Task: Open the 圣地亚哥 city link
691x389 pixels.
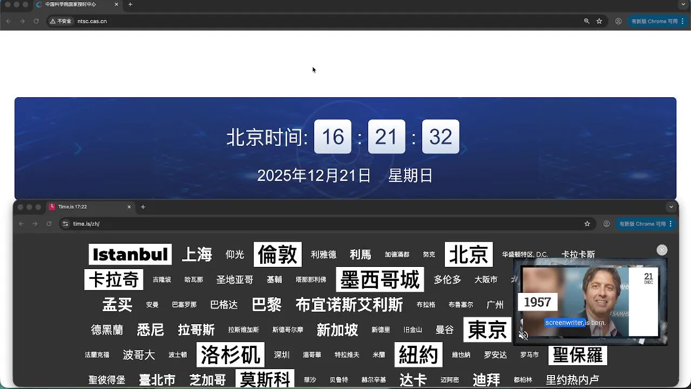Action: pyautogui.click(x=235, y=279)
